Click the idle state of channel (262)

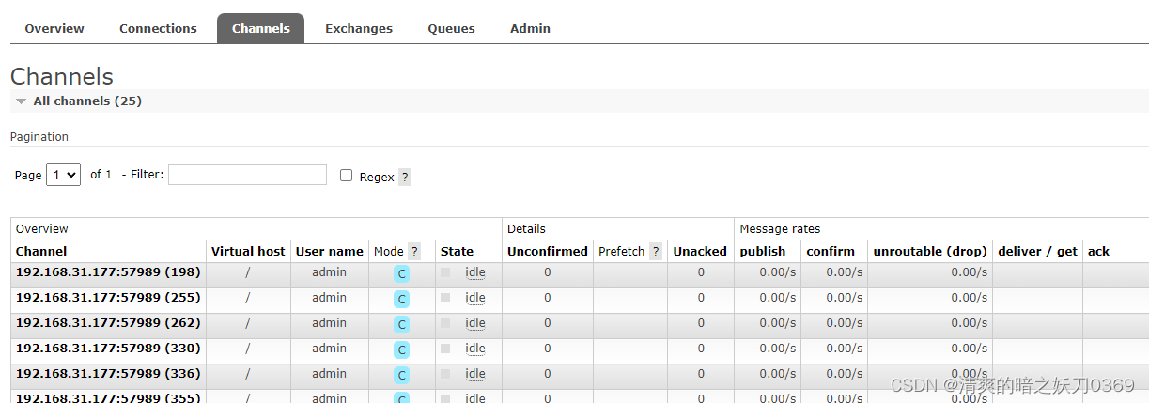coord(475,323)
